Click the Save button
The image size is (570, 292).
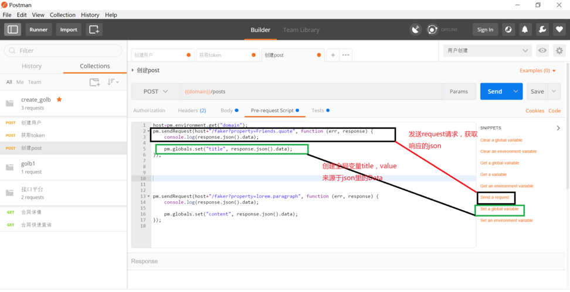pos(537,91)
